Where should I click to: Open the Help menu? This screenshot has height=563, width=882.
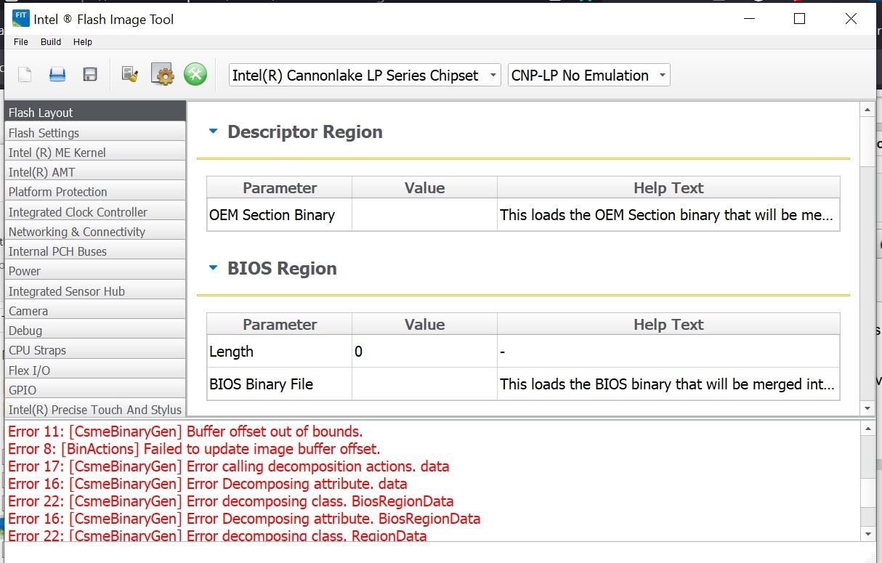(83, 42)
